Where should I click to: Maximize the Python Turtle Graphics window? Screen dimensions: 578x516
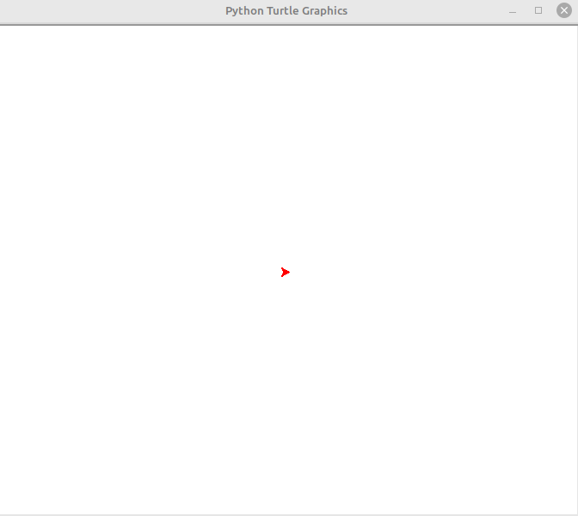tap(538, 10)
